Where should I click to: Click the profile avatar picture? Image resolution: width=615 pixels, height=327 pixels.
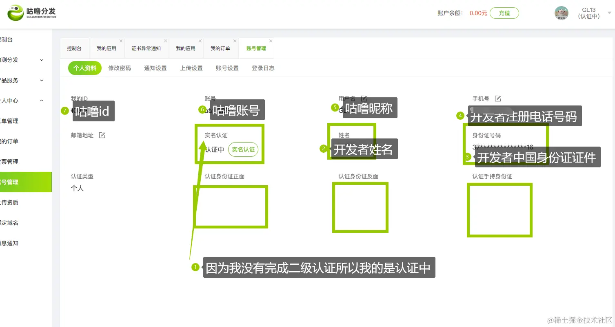point(561,13)
